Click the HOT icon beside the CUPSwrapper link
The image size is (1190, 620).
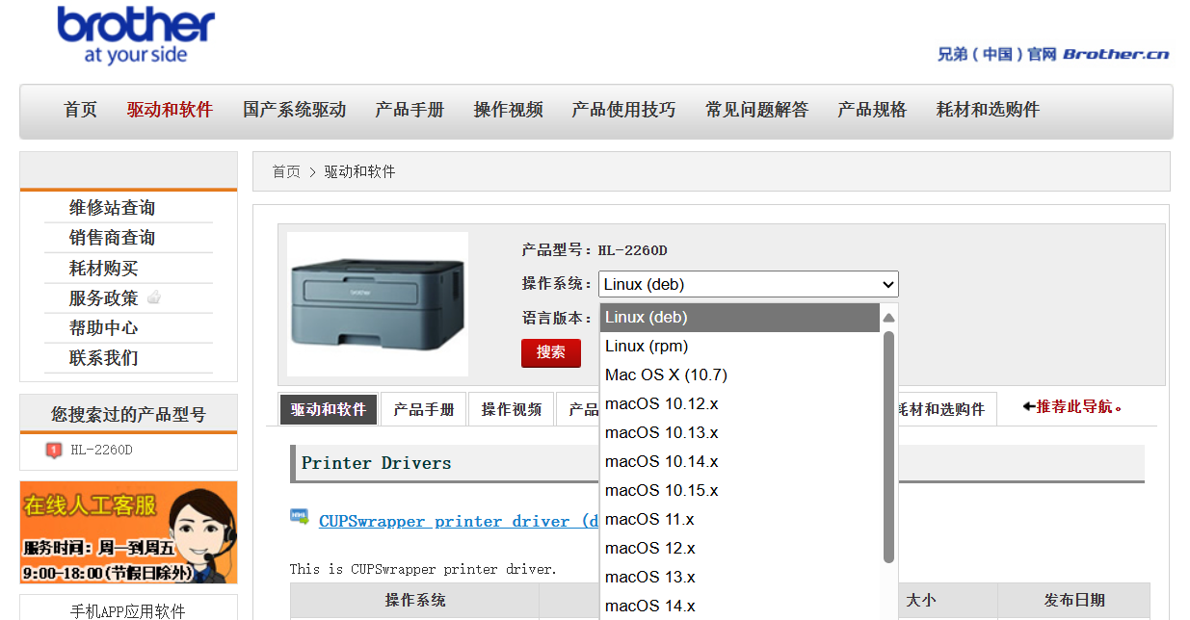300,517
